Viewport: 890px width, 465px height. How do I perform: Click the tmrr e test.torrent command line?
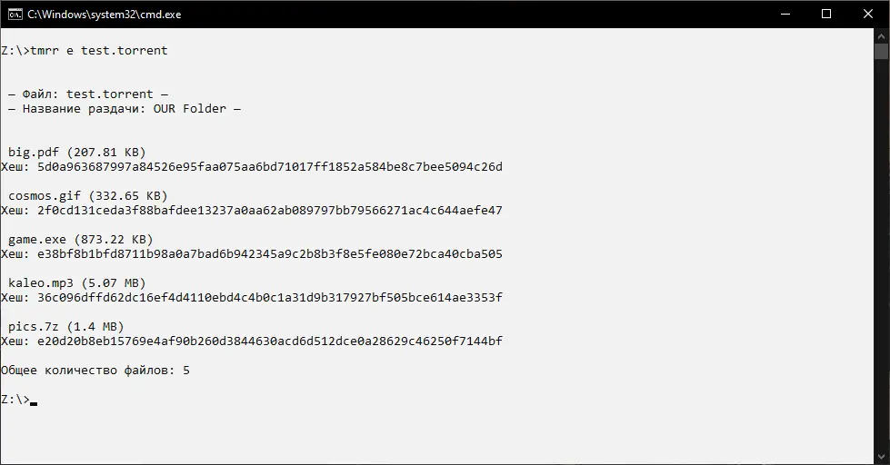coord(85,51)
